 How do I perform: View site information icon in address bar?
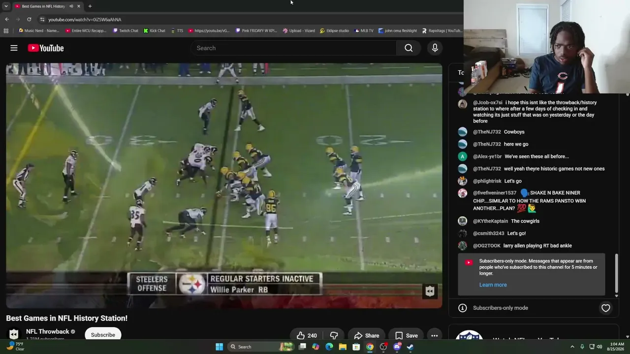tap(42, 19)
